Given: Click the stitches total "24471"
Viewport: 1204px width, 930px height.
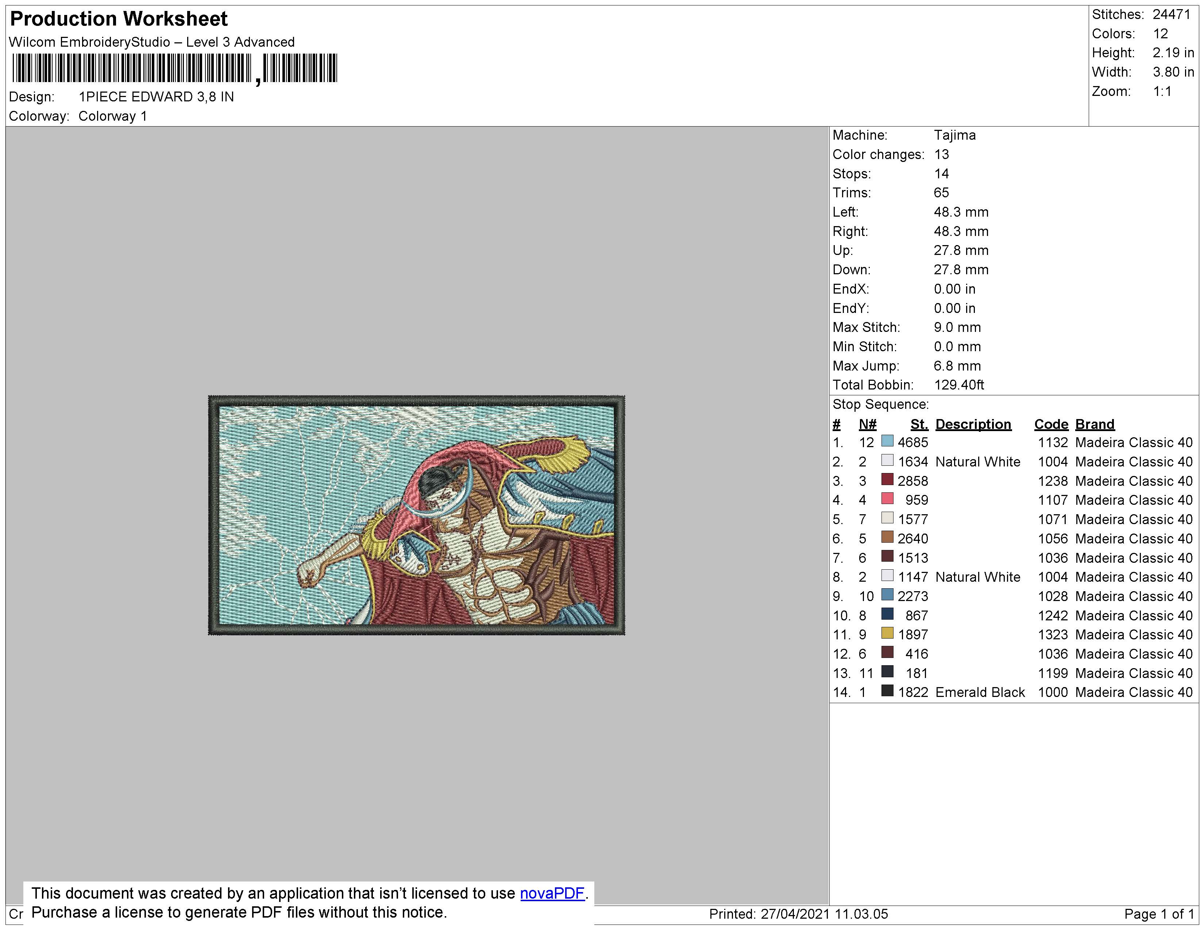Looking at the screenshot, I should coord(1172,15).
